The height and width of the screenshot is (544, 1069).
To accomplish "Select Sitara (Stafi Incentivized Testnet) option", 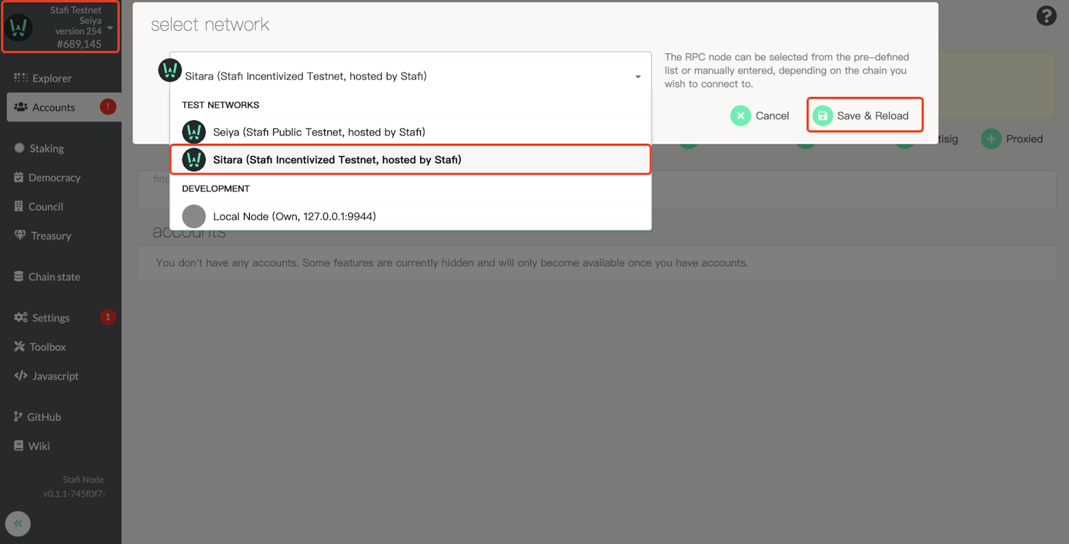I will click(x=410, y=160).
